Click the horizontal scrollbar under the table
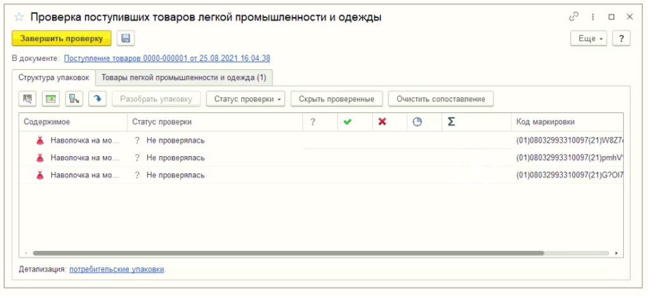The image size is (648, 296). [x=286, y=253]
